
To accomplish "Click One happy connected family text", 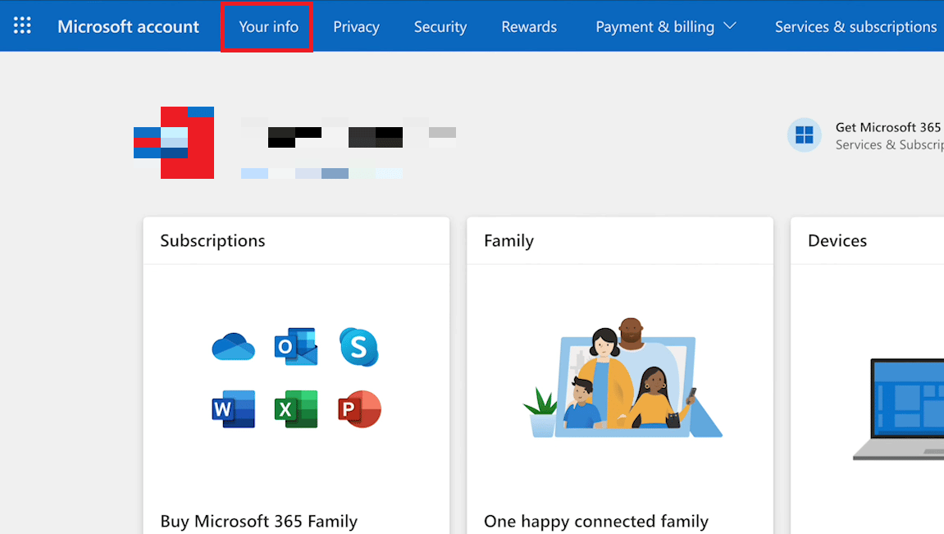I will tap(596, 522).
